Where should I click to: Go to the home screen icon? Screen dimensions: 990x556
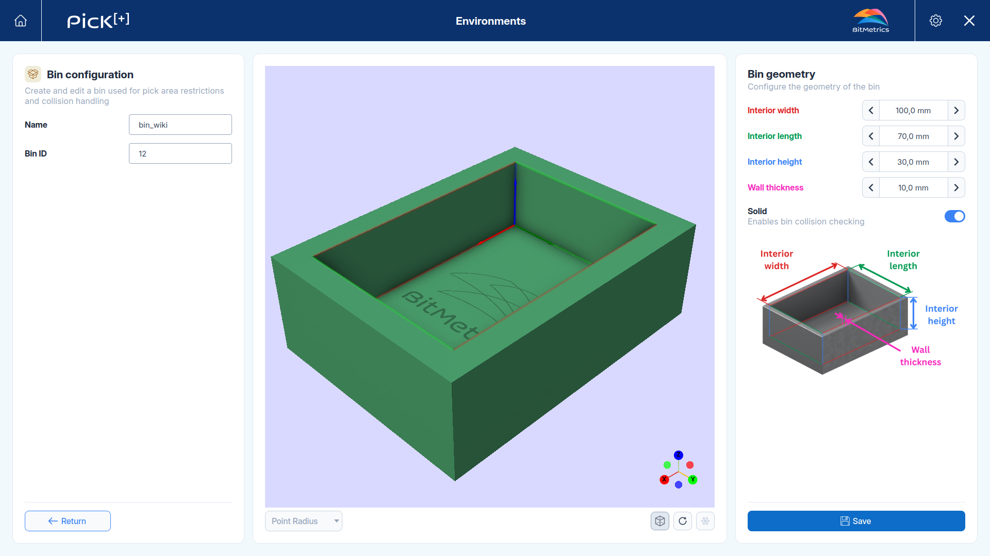pyautogui.click(x=21, y=21)
